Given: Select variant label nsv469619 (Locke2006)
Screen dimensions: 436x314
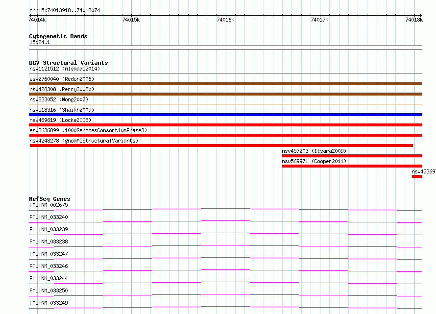Looking at the screenshot, I should coord(60,120).
